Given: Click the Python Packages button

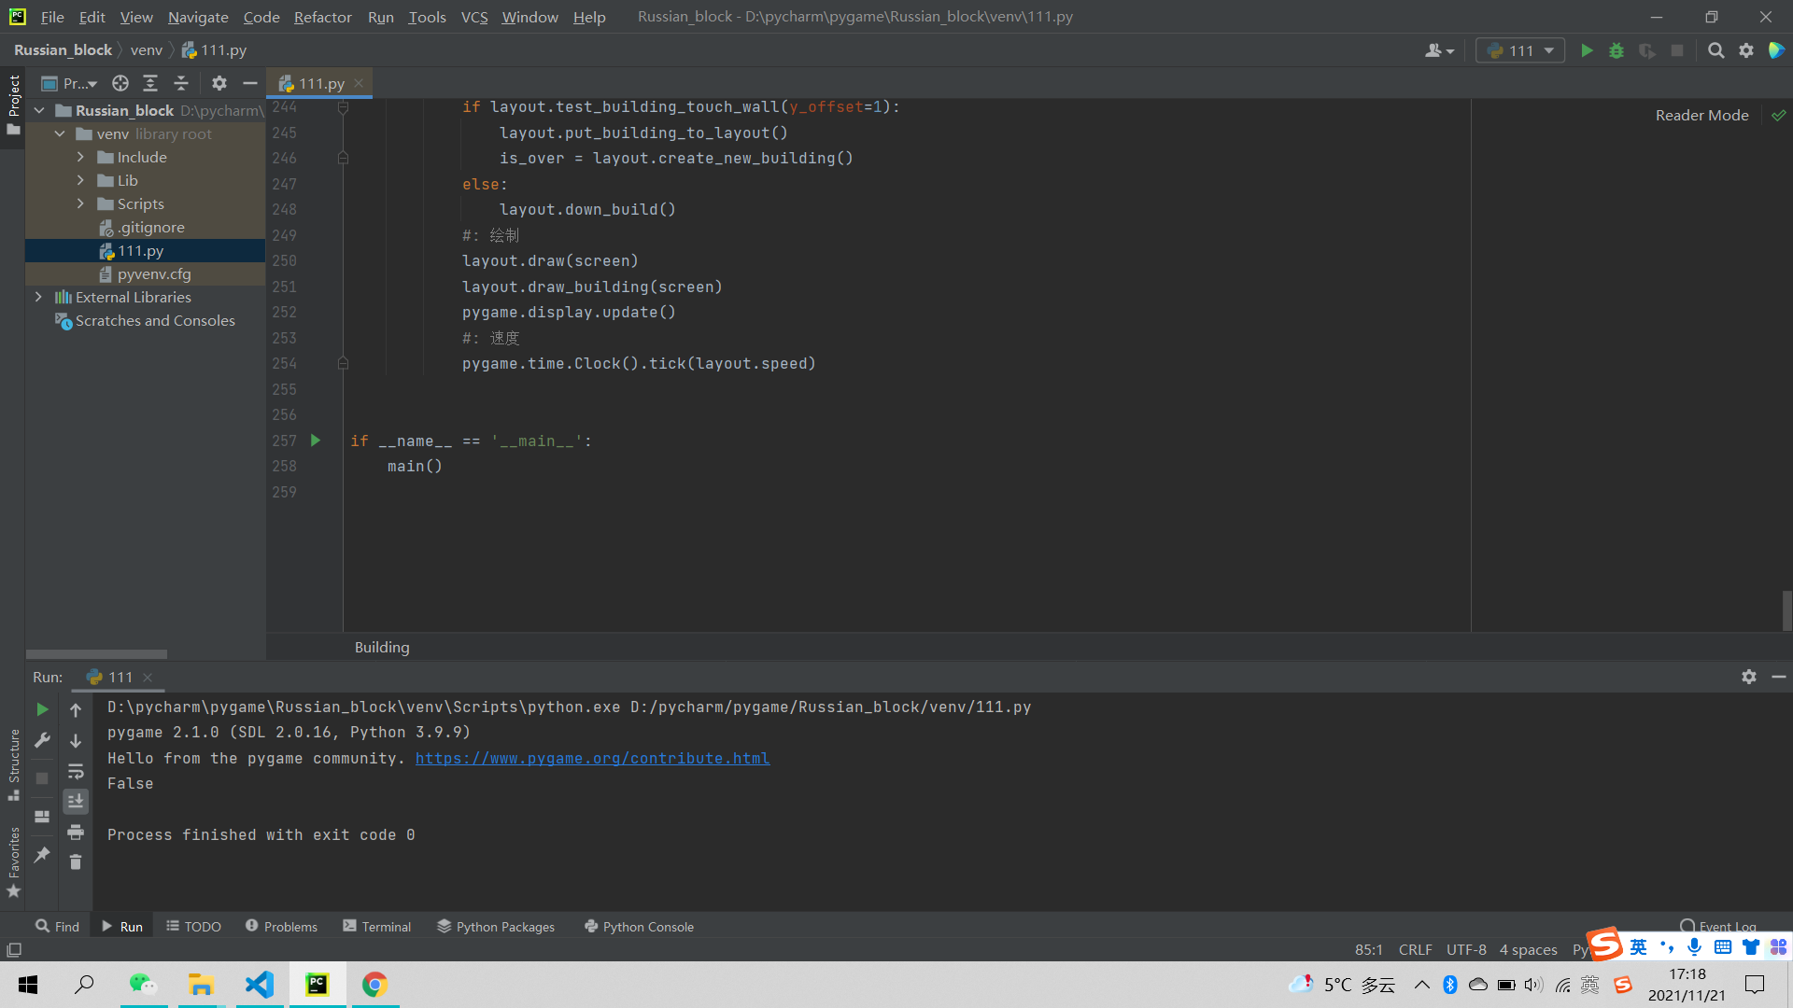Looking at the screenshot, I should click(496, 926).
